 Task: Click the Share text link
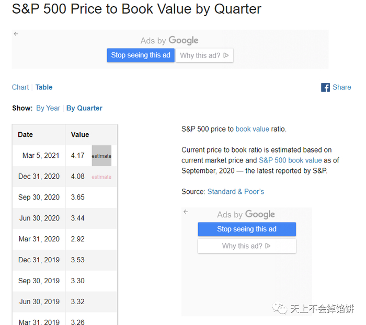pyautogui.click(x=342, y=87)
